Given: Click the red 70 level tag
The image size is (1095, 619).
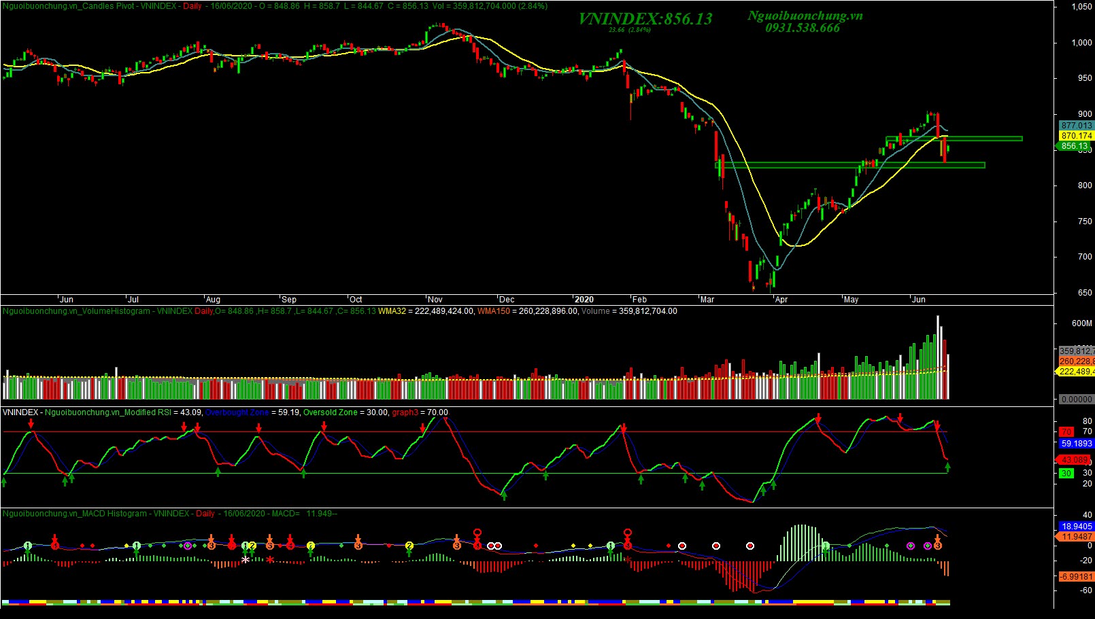Looking at the screenshot, I should point(1066,432).
